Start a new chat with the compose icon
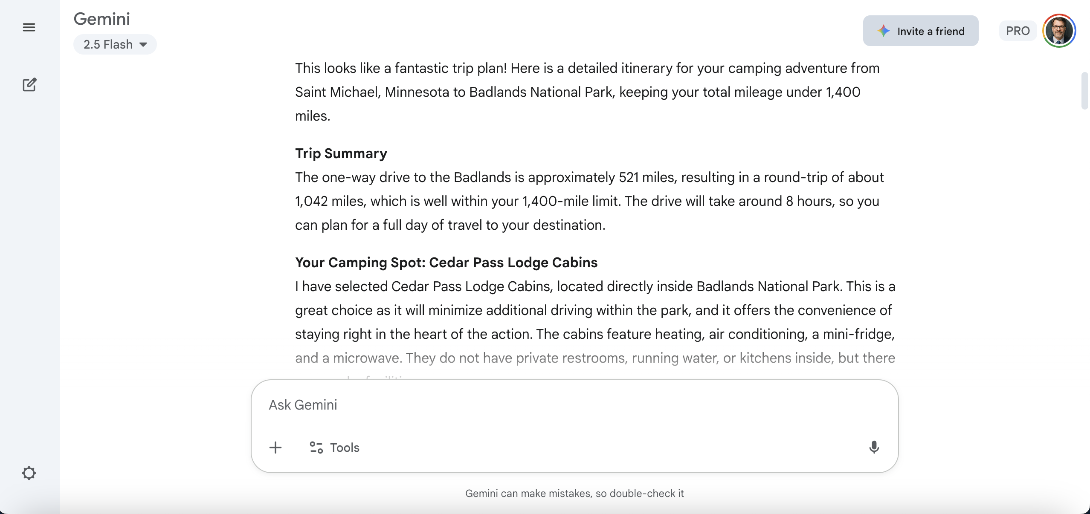The image size is (1090, 514). point(29,85)
